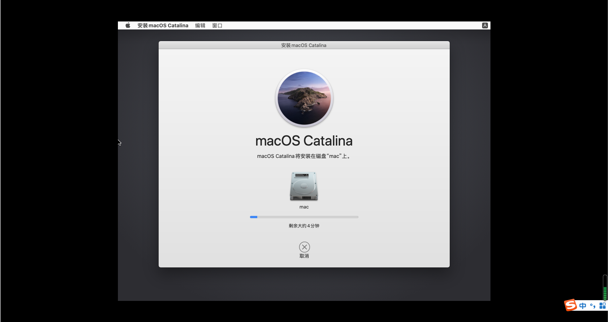Image resolution: width=608 pixels, height=322 pixels.
Task: Select the mac hard disk icon
Action: point(304,186)
